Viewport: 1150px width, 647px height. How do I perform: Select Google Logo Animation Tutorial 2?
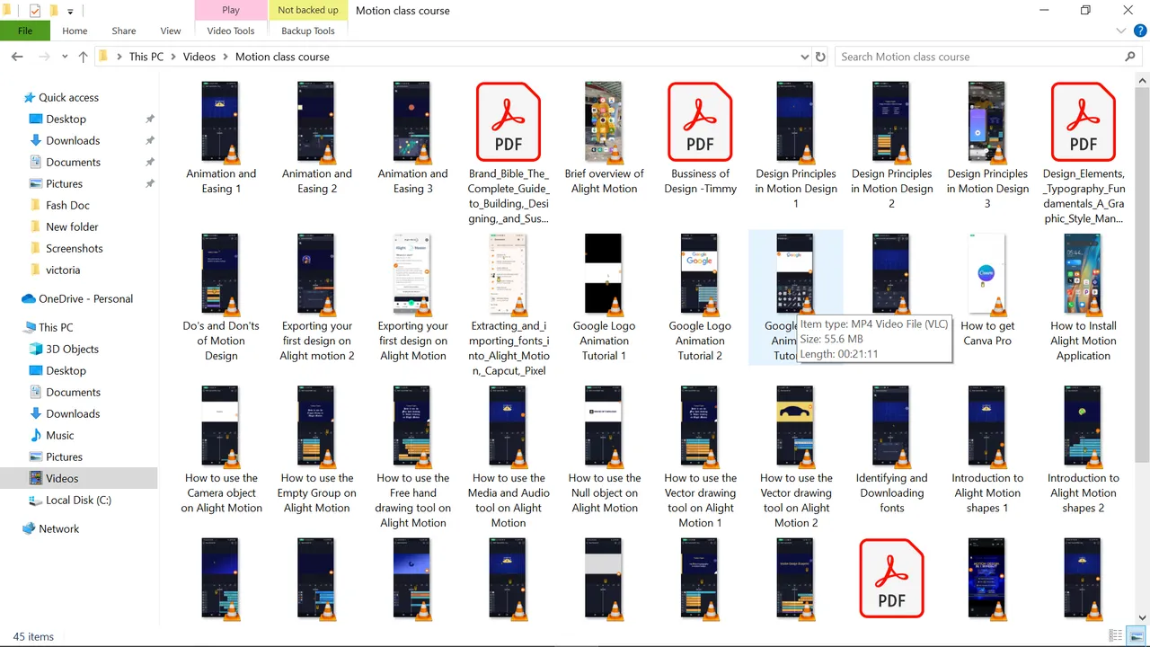(x=700, y=297)
